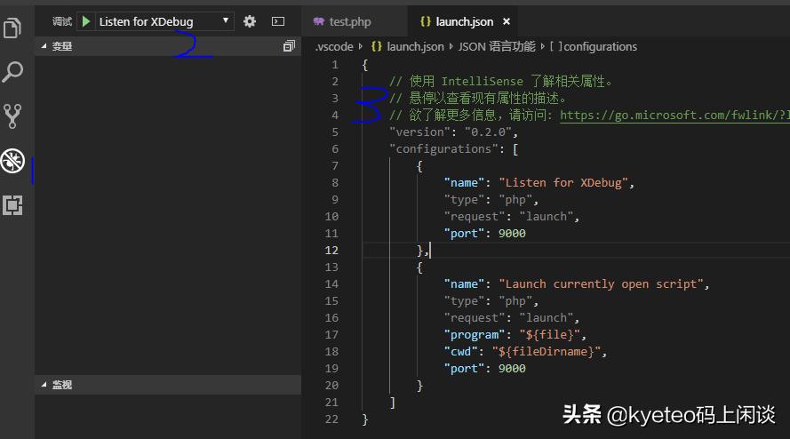The image size is (790, 439).
Task: Click the "cwd" key on line 18
Action: click(x=460, y=351)
